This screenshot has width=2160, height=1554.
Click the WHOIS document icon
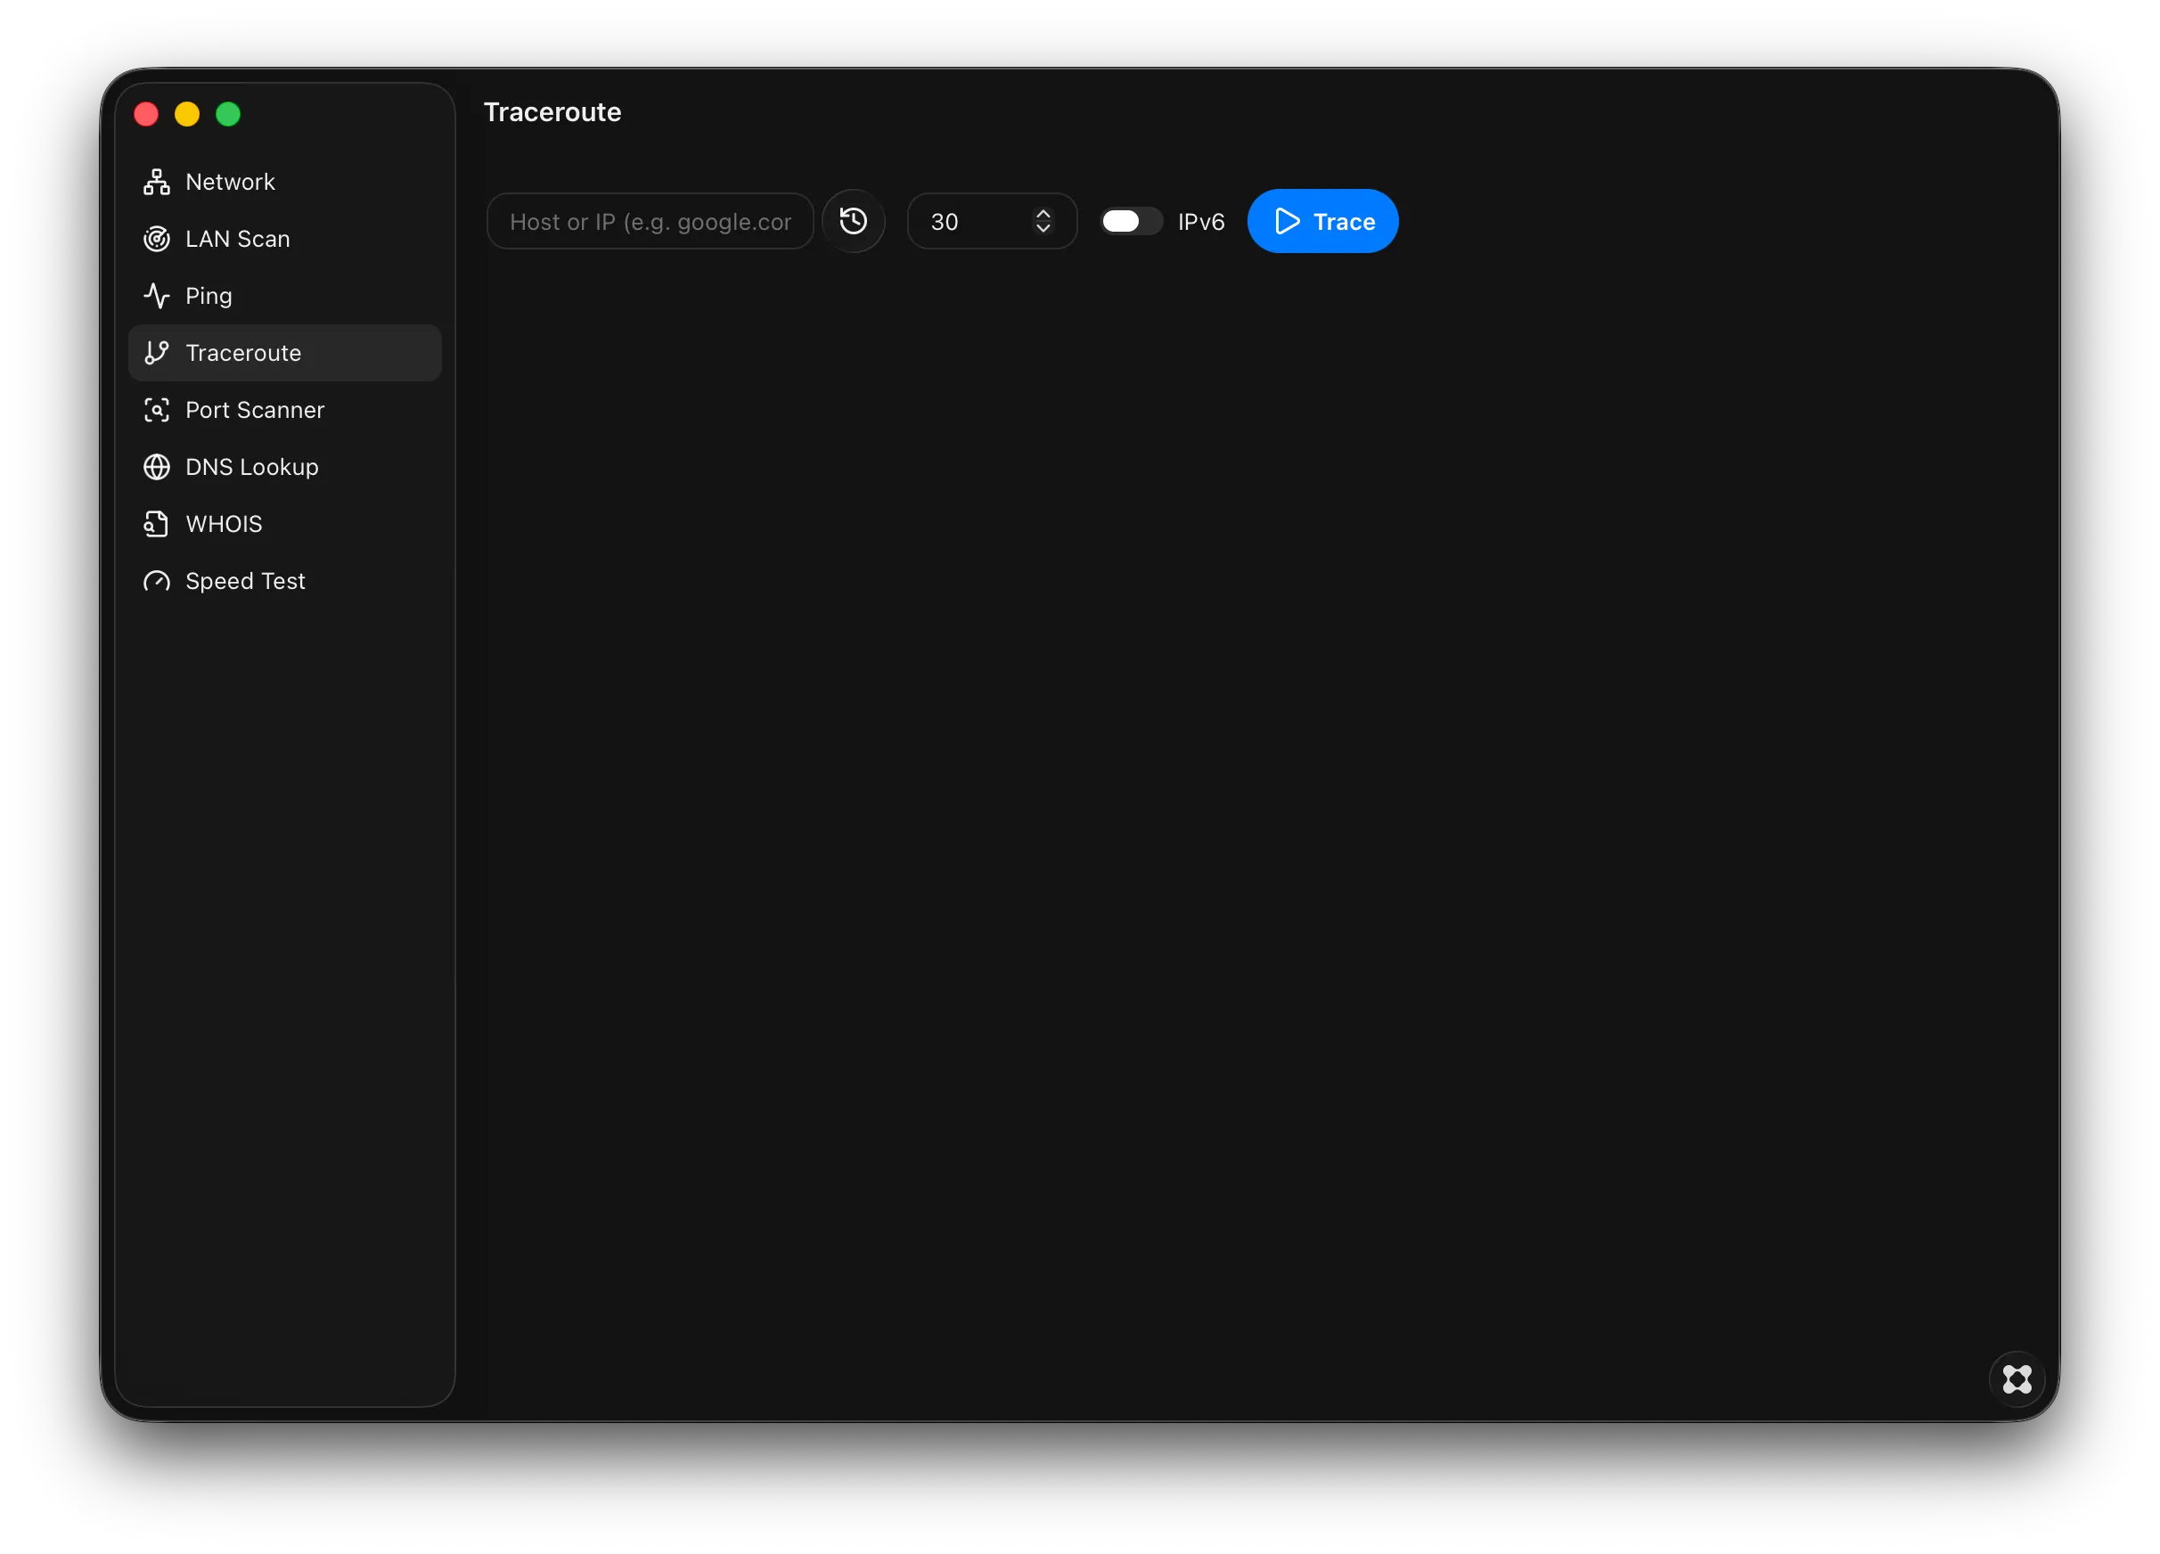coord(156,525)
